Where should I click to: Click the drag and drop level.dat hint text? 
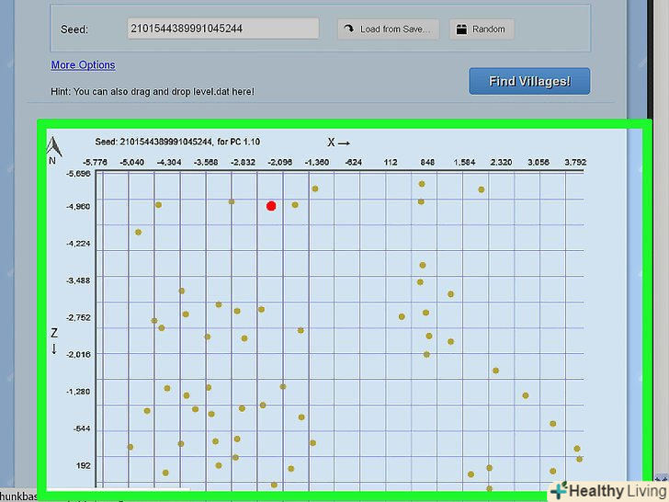coord(153,92)
